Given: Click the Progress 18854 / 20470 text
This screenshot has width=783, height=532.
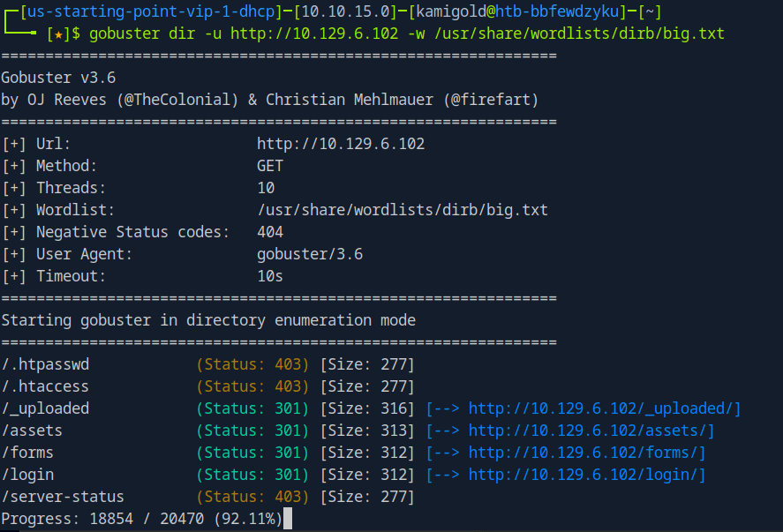Looking at the screenshot, I should [141, 519].
